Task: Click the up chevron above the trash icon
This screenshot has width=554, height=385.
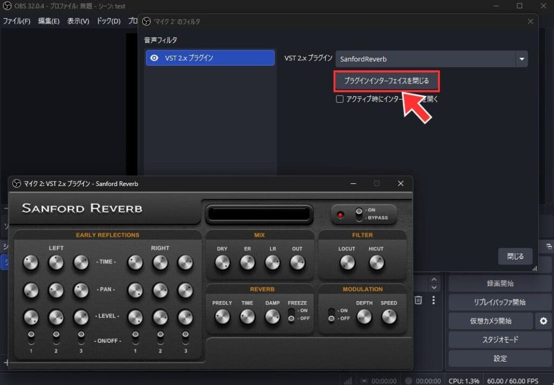Action: click(433, 280)
